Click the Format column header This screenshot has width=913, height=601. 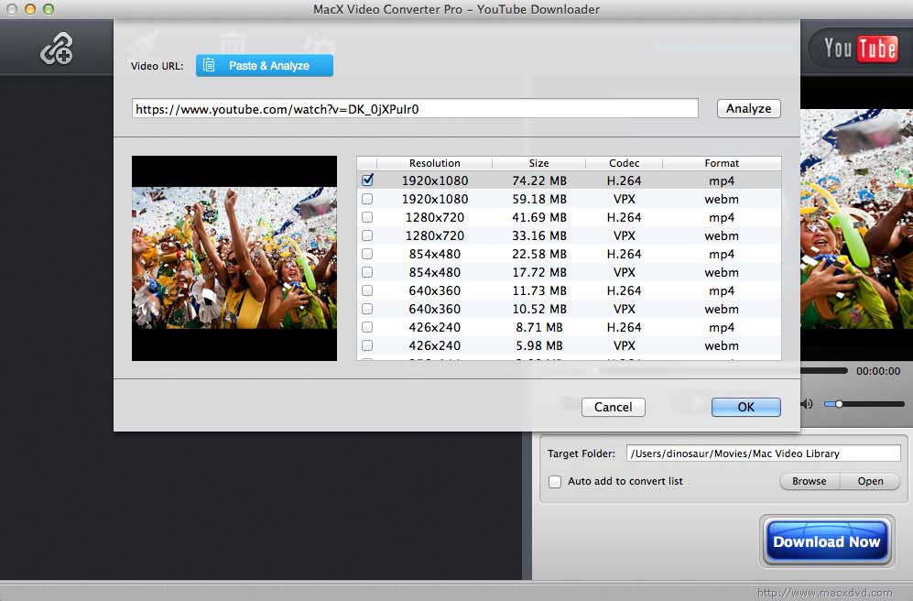(722, 163)
